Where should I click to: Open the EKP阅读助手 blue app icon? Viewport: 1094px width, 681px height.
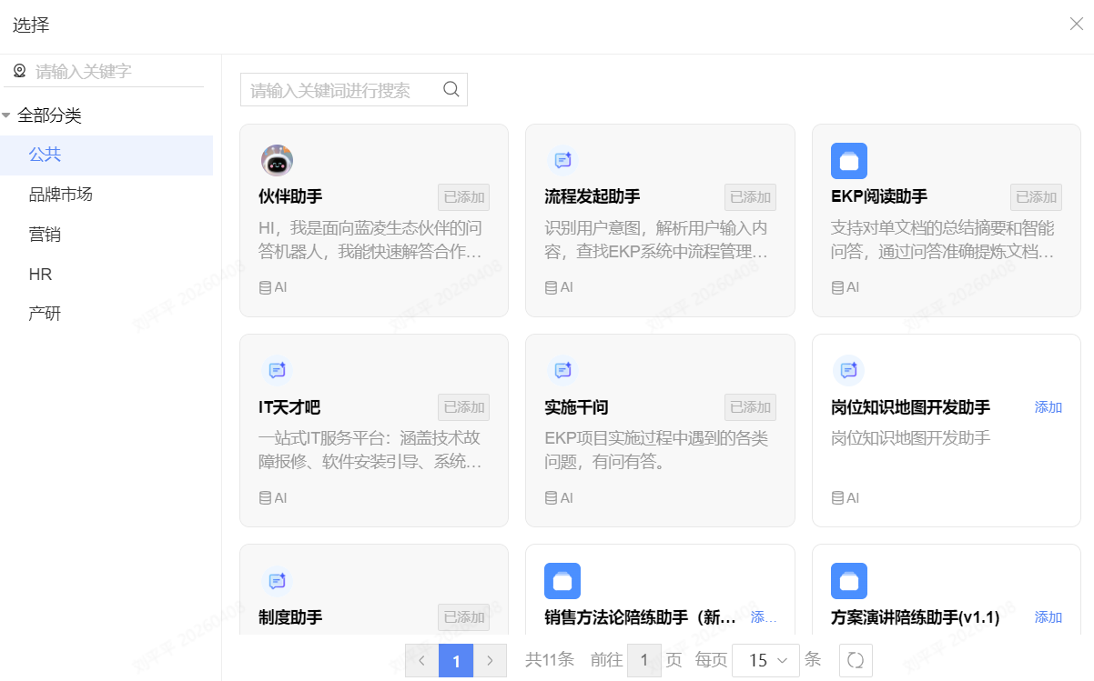(849, 159)
